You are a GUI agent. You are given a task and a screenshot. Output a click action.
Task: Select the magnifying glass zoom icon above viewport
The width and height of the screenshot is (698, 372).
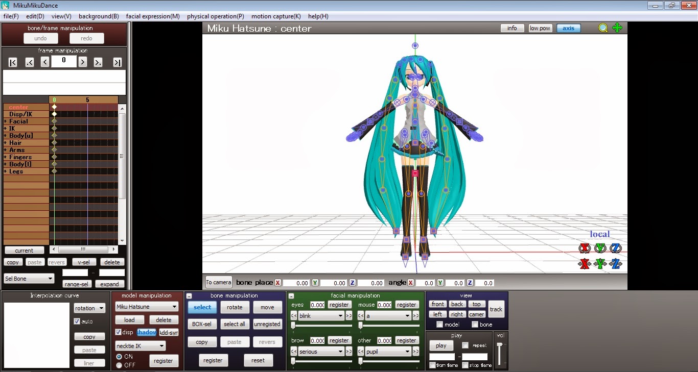coord(603,28)
